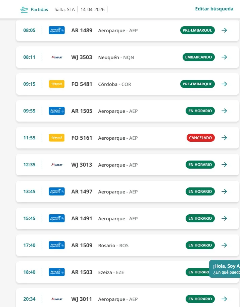The height and width of the screenshot is (307, 240).
Task: Click EN HORARIO badge of WJ 3013
Action: (x=200, y=165)
